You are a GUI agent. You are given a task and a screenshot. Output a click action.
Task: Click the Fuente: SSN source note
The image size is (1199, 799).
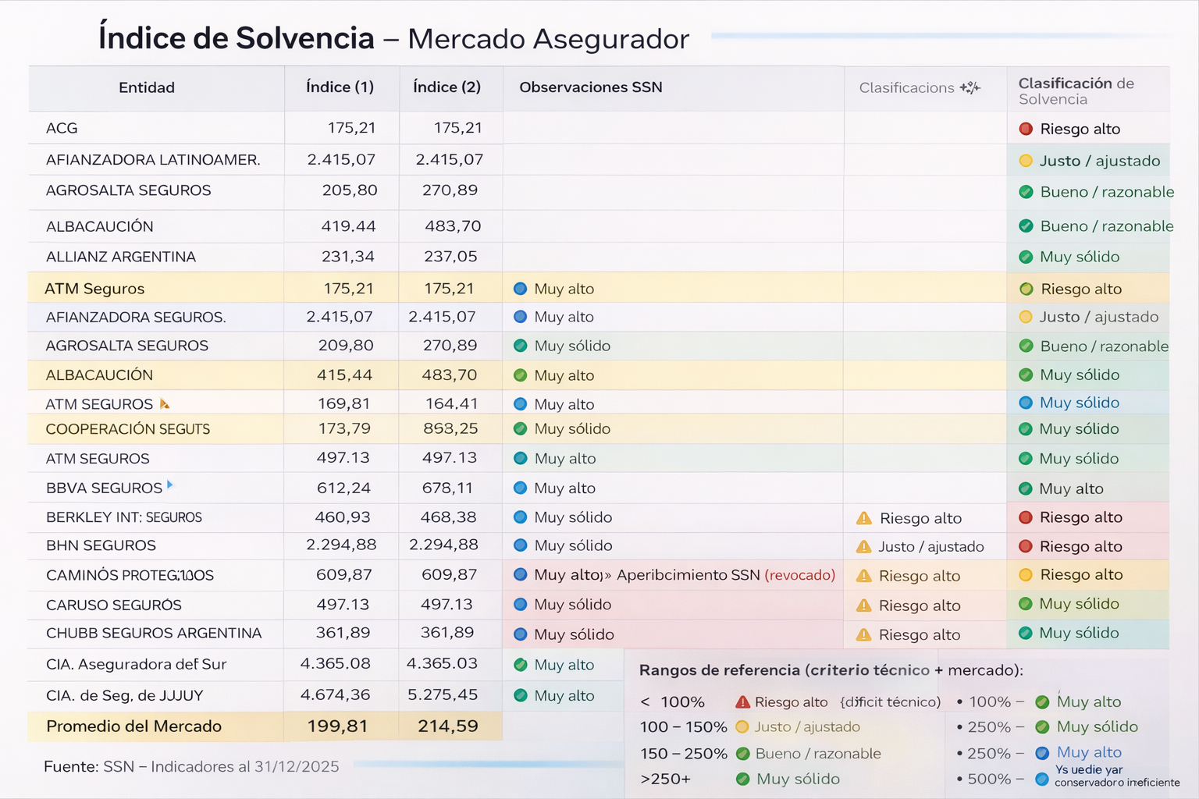point(191,766)
